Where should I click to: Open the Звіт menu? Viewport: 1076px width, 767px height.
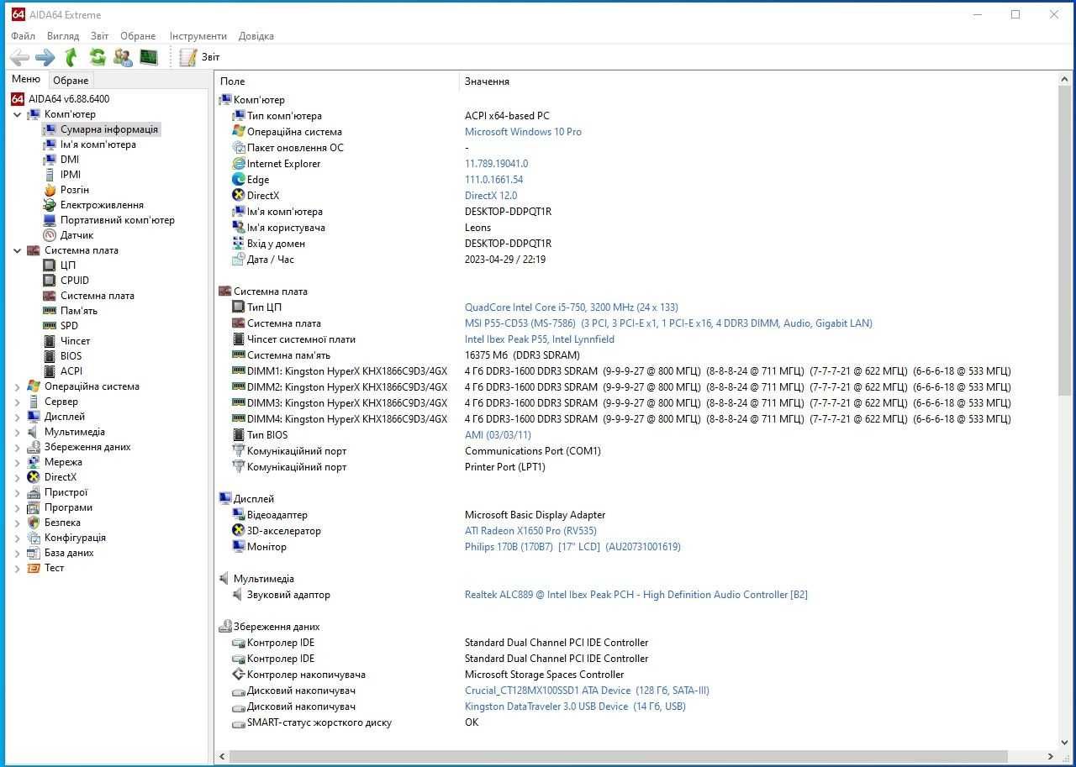(100, 36)
